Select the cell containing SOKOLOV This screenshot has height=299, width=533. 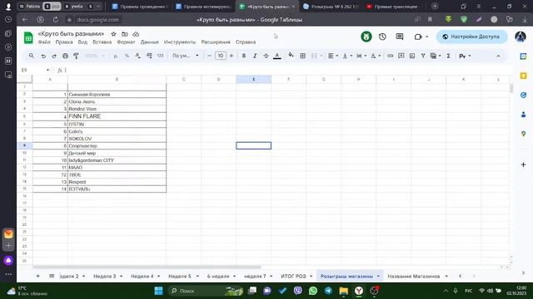click(x=117, y=139)
